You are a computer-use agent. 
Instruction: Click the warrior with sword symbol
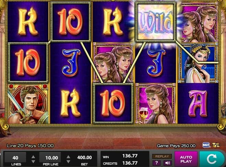click(x=28, y=104)
